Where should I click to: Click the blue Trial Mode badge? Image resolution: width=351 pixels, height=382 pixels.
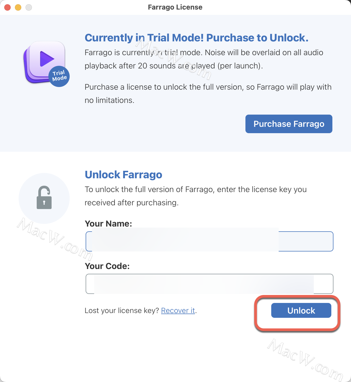59,76
